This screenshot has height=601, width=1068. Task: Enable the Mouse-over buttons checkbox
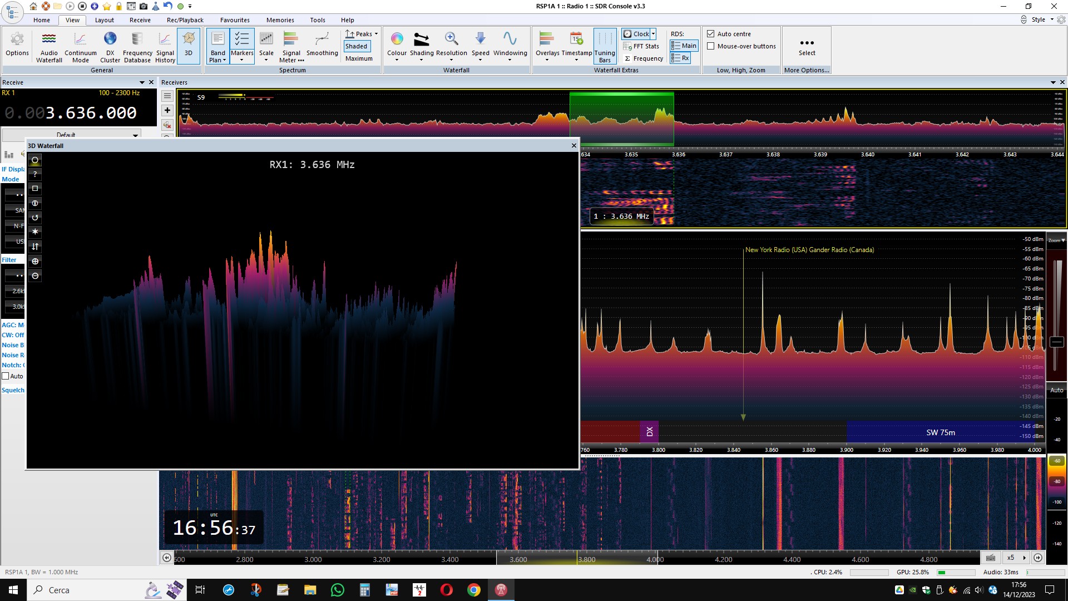(711, 46)
